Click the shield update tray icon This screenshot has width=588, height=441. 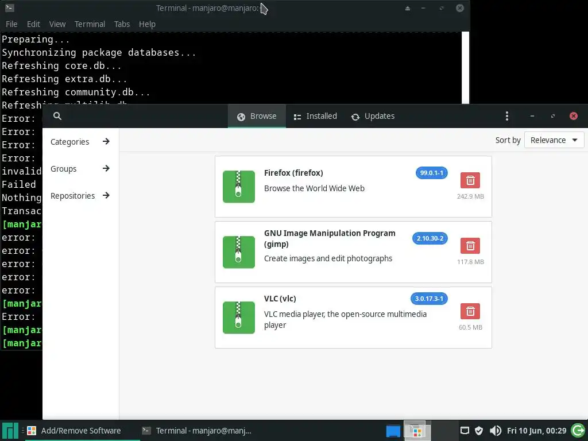pyautogui.click(x=479, y=431)
